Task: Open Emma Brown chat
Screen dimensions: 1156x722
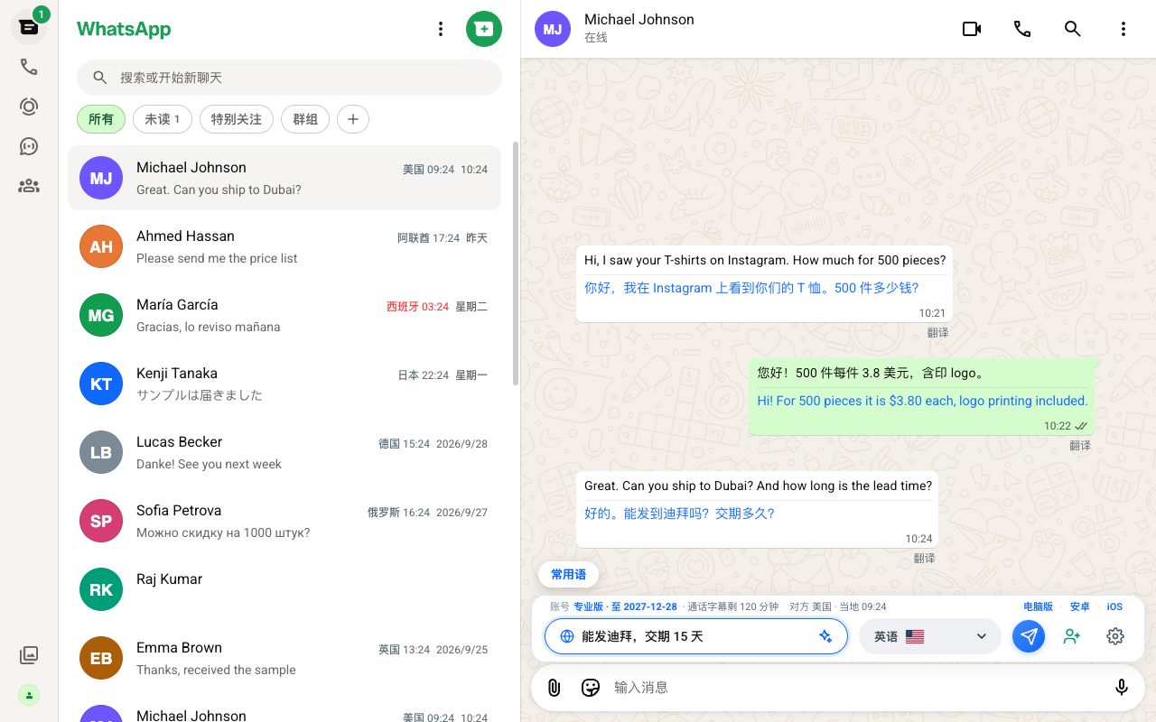Action: (x=284, y=659)
